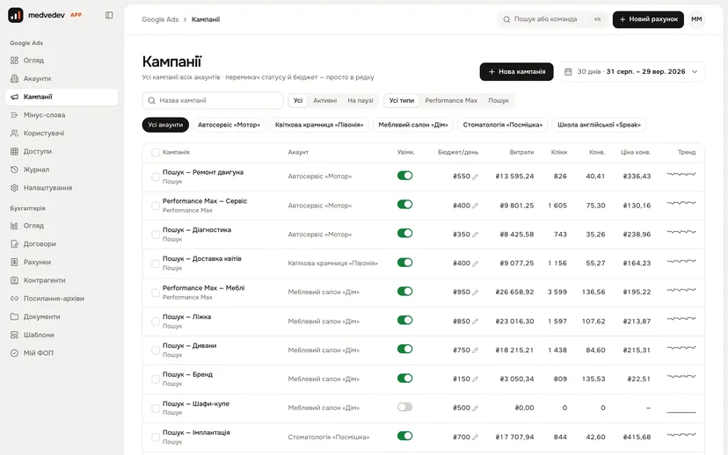Filter by Пошук campaign type
Viewport: 728px width, 455px height.
pyautogui.click(x=499, y=101)
